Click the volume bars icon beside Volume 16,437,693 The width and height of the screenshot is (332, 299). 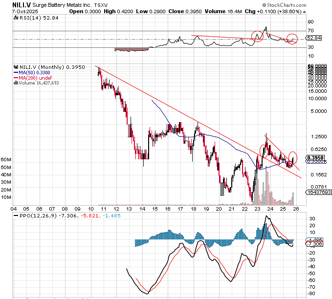click(x=16, y=83)
